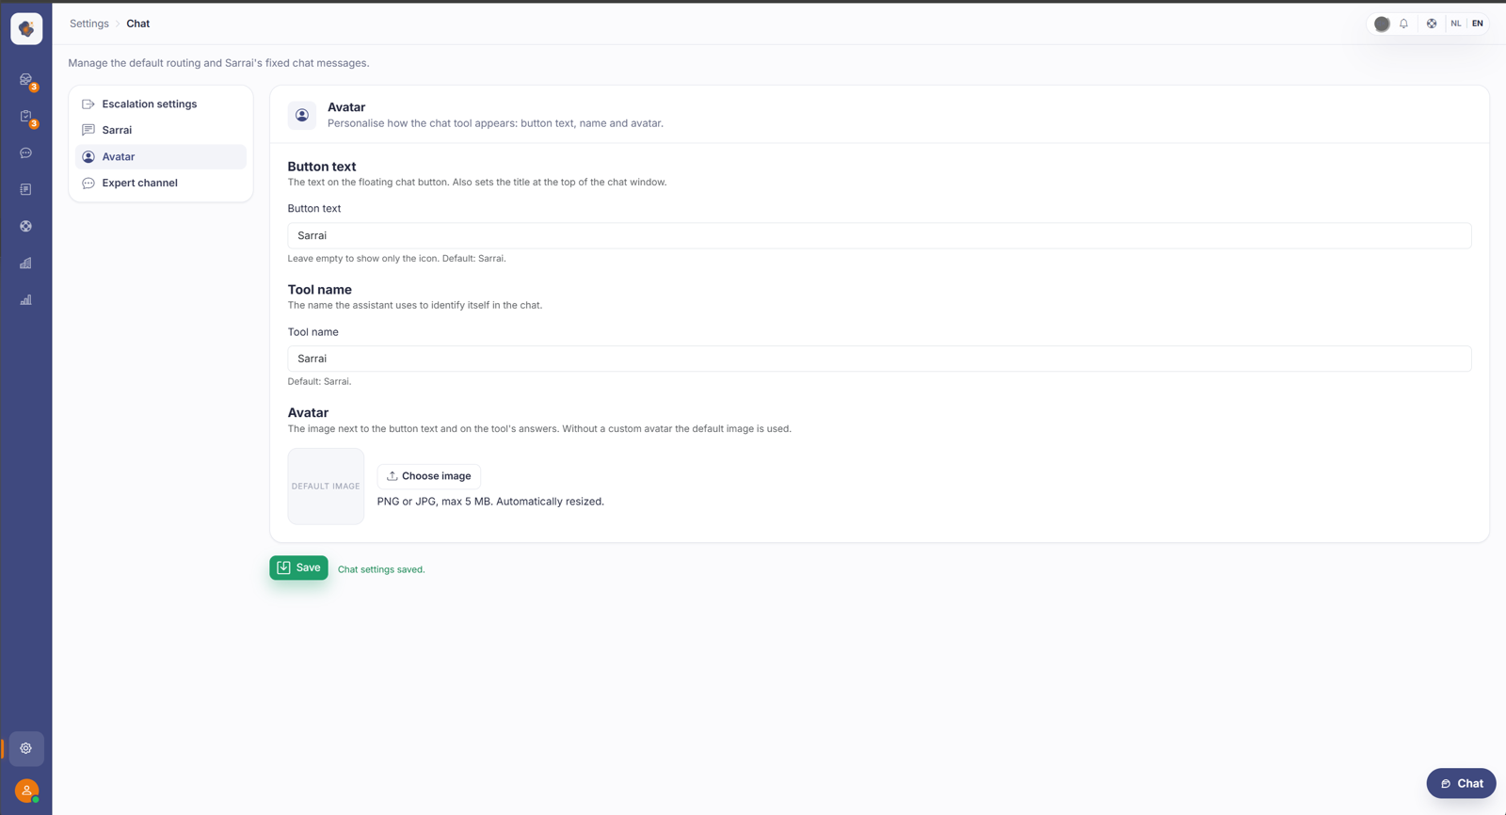This screenshot has height=815, width=1506.
Task: Click the default image avatar placeholder
Action: pyautogui.click(x=326, y=486)
